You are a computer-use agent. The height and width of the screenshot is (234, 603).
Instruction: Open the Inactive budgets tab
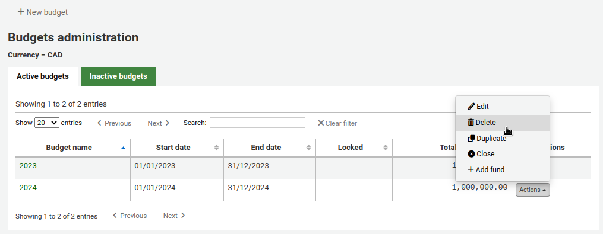(118, 76)
